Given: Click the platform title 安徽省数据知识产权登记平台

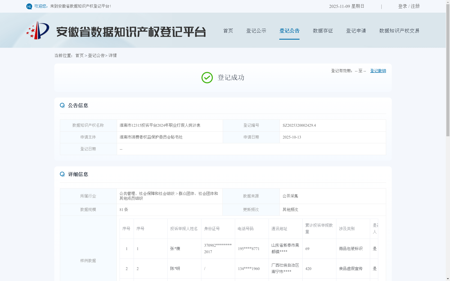Looking at the screenshot, I should click(x=131, y=32).
